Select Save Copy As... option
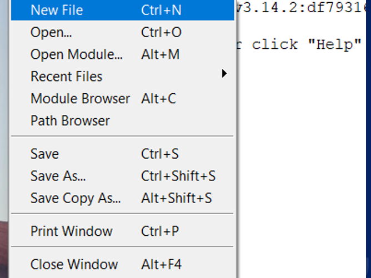The image size is (371, 278). point(76,198)
